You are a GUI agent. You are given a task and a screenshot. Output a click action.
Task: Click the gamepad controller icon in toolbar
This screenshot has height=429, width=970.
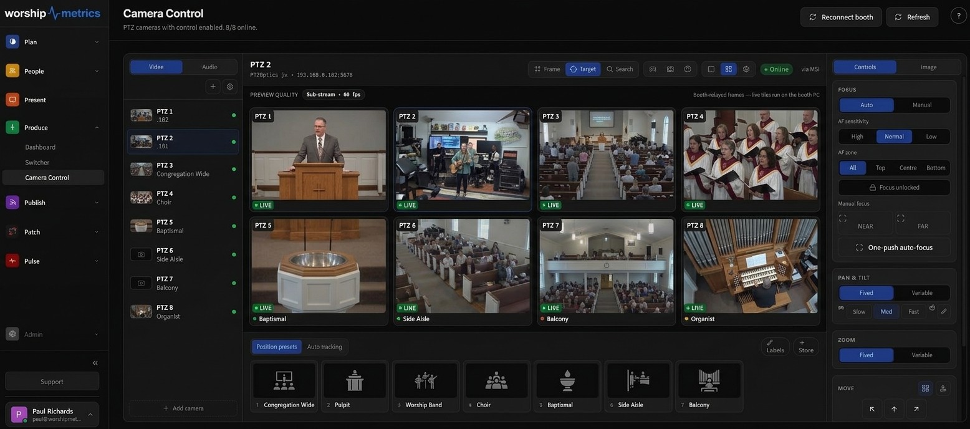[x=653, y=69]
